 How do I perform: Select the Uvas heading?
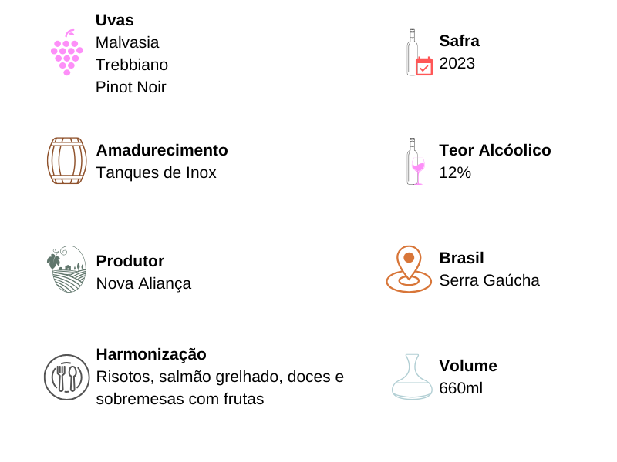tap(114, 20)
